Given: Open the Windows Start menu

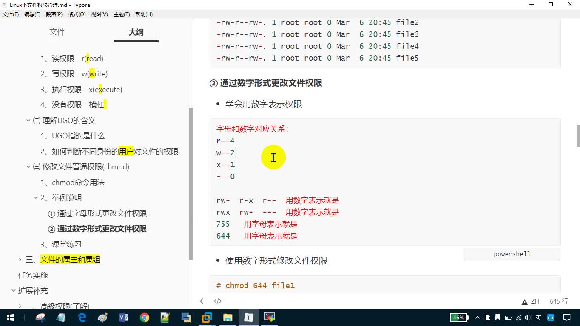Looking at the screenshot, I should [10, 318].
